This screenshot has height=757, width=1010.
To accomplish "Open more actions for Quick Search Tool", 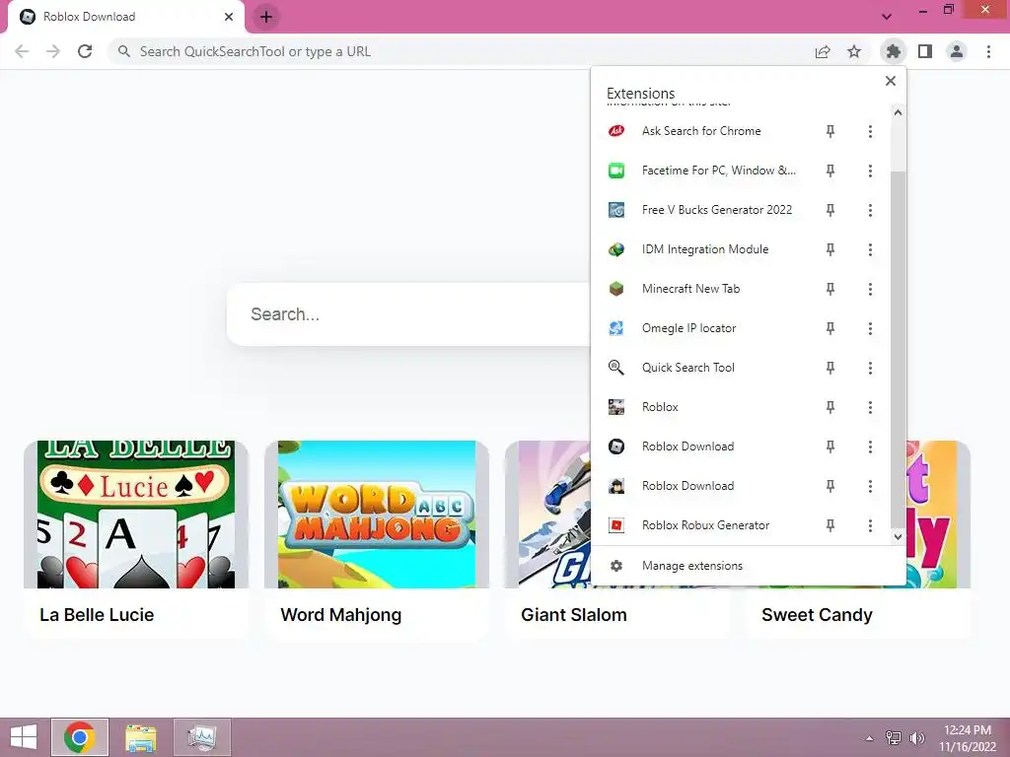I will (870, 368).
